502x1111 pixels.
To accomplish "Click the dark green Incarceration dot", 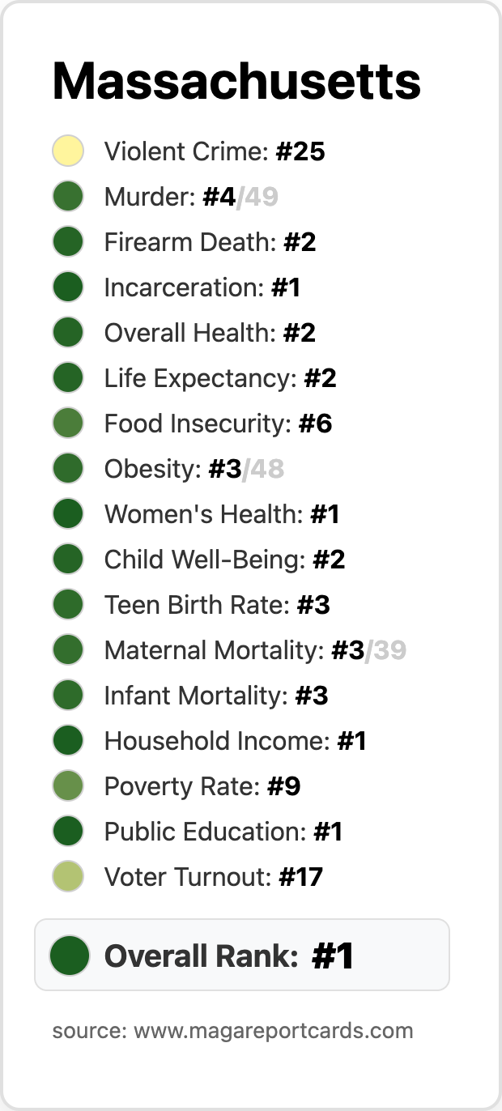I will 69,287.
